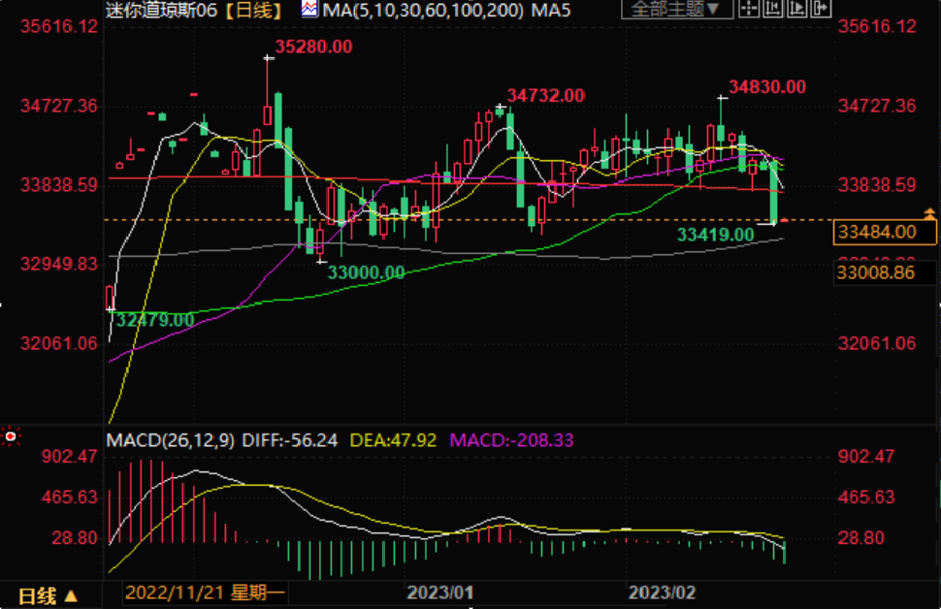Click the DIFF:-56.24 value label
Screen dimensions: 941x609
[291, 440]
